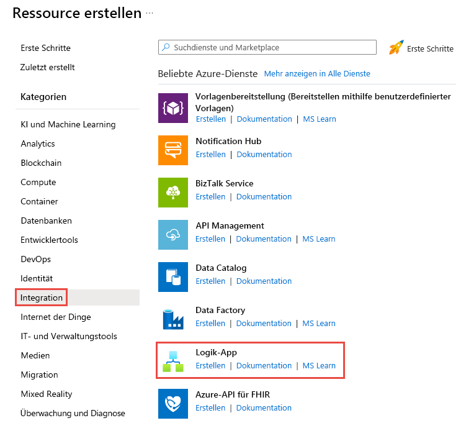The image size is (466, 423).
Task: Select the orange Notification Hub icon
Action: [x=173, y=150]
